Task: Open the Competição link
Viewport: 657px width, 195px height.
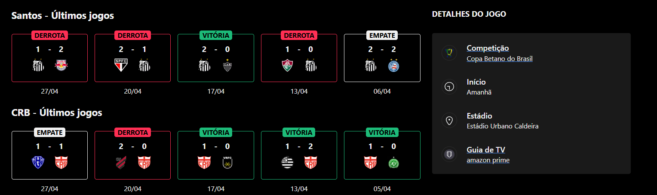Action: [488, 48]
